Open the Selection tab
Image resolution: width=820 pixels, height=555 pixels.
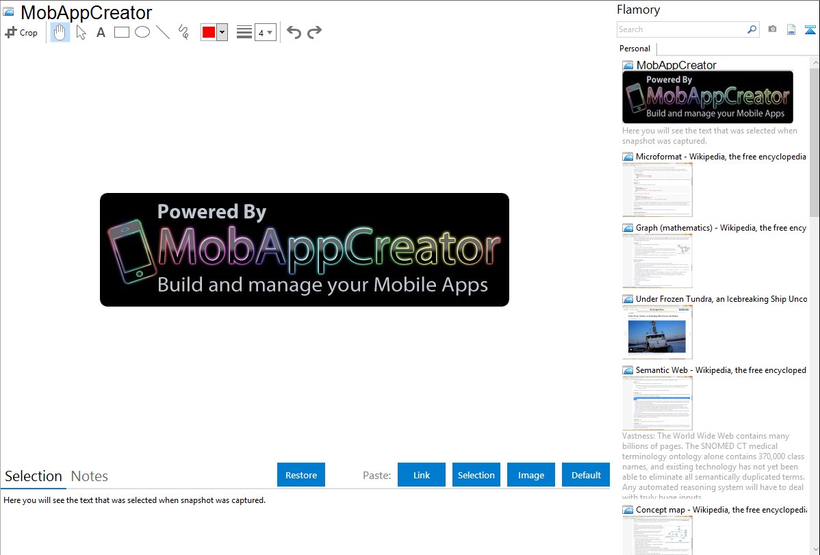tap(34, 476)
